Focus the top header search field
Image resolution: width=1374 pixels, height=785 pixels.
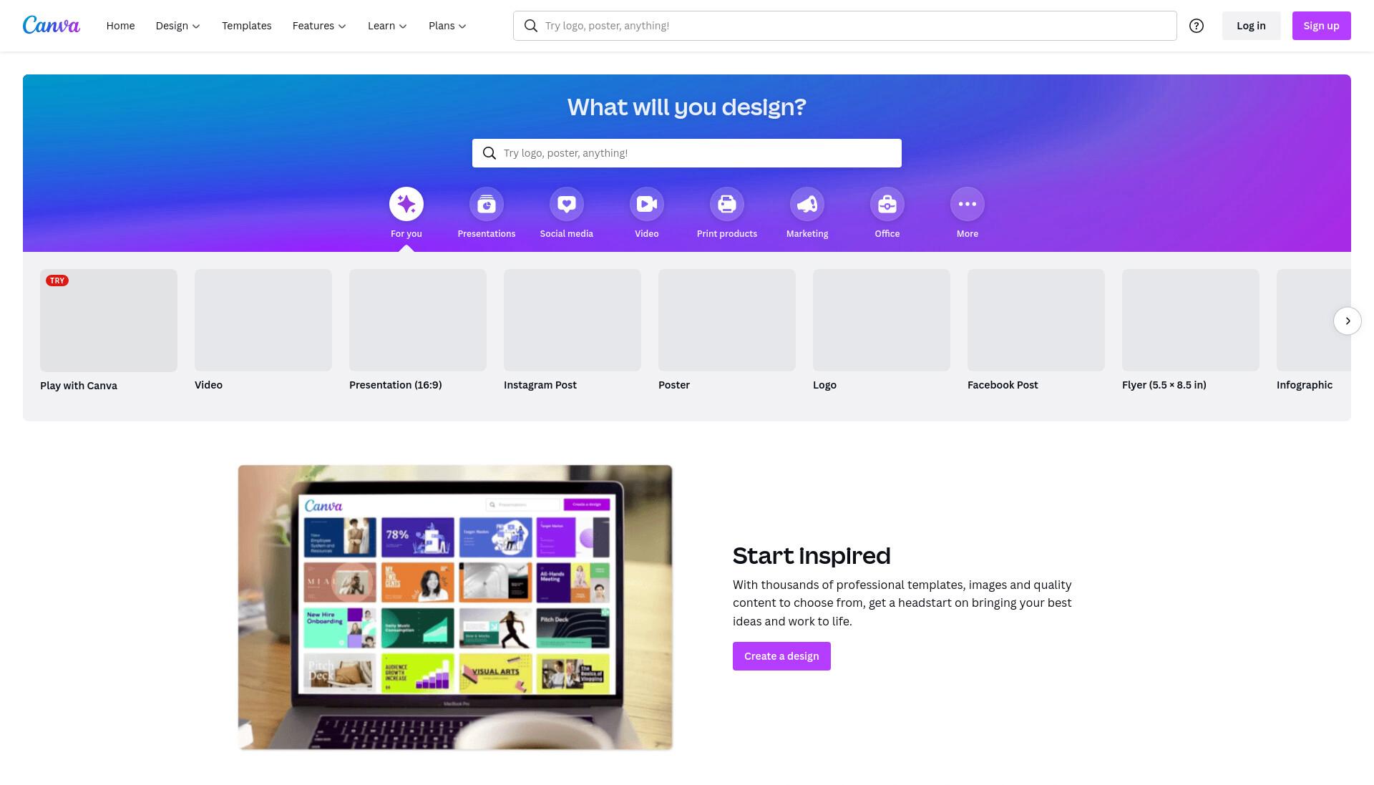844,26
